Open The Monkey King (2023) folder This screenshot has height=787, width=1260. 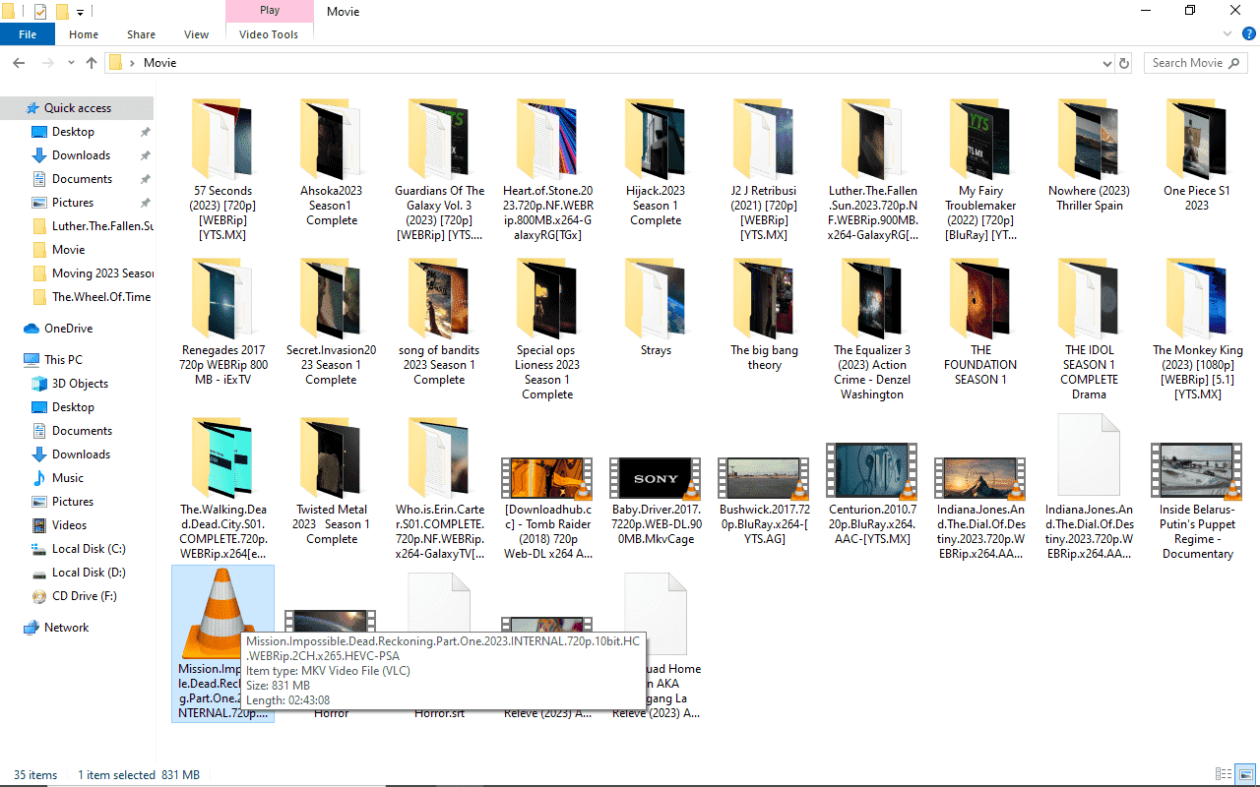(1197, 327)
